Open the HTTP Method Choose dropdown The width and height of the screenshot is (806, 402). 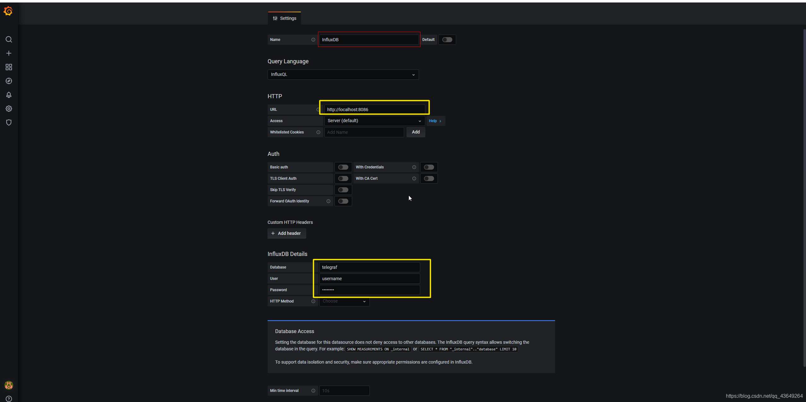[344, 301]
